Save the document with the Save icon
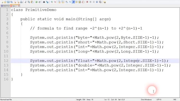The width and height of the screenshot is (180, 101). coord(8,2)
